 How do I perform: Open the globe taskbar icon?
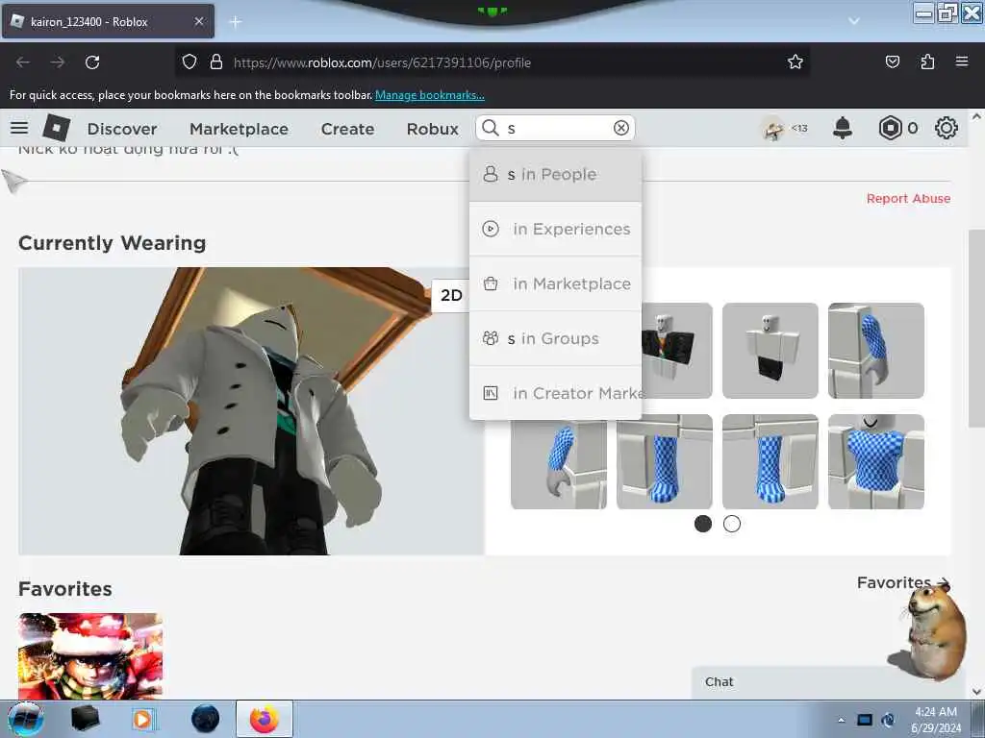pyautogui.click(x=206, y=719)
